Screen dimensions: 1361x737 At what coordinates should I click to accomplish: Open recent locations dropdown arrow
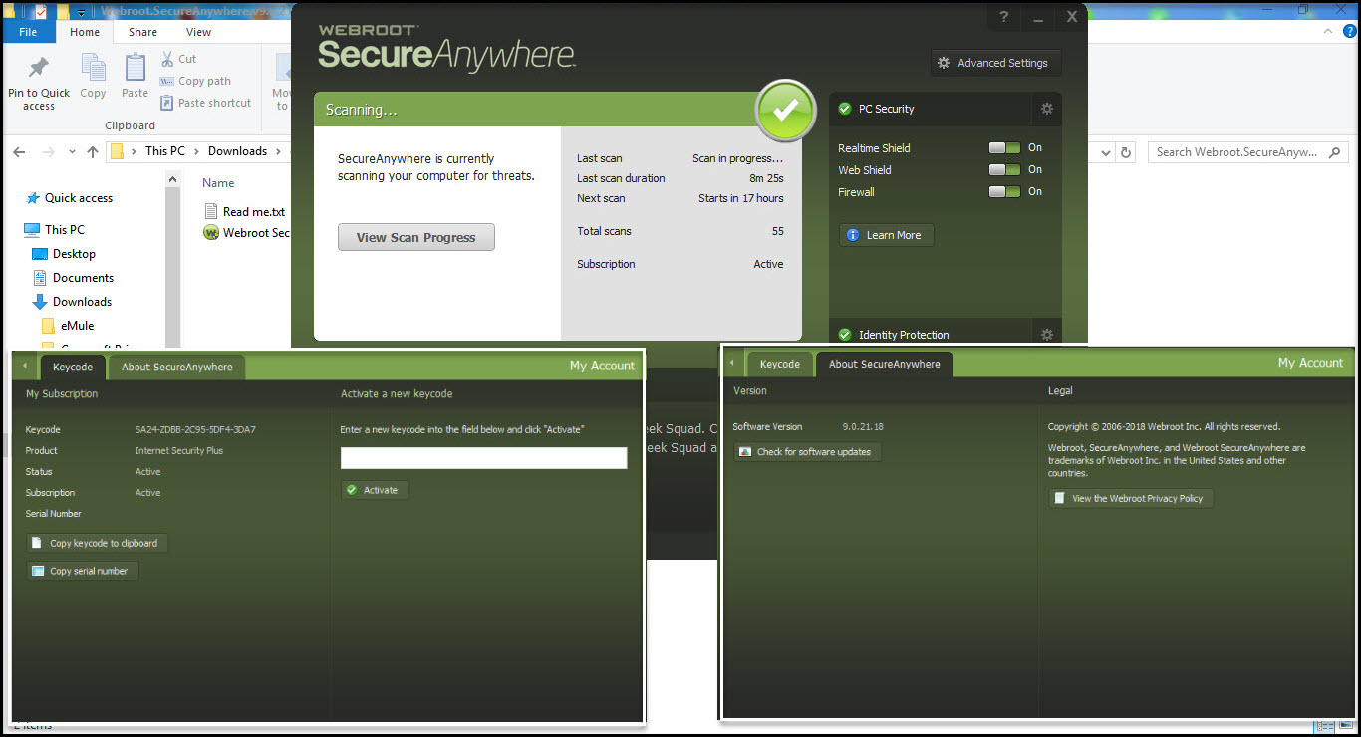tap(72, 152)
